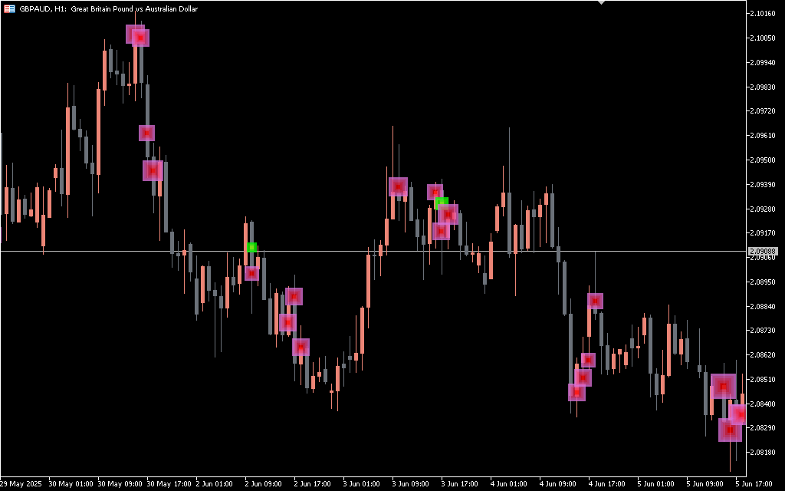
Task: Click the chart icon beside the GBPAUD title
Action: pos(9,8)
